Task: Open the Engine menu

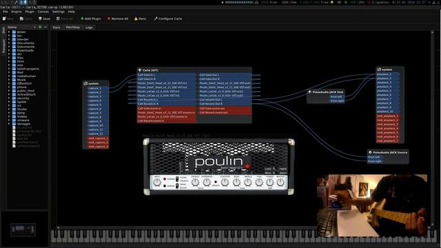Action: click(17, 12)
